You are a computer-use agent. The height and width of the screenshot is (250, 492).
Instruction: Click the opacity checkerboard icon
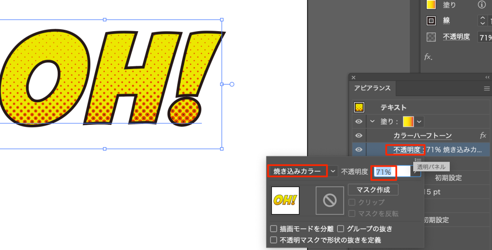[431, 37]
